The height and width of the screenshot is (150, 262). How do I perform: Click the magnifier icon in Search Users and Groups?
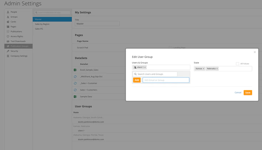(135, 74)
